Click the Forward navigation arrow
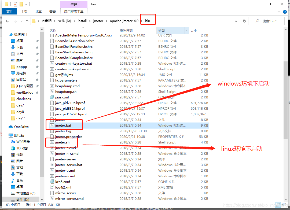This screenshot has width=290, height=210. pyautogui.click(x=15, y=21)
